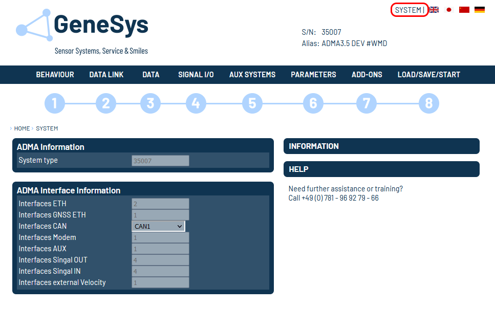
Task: Click the 'ADMA Information' heading
Action: coord(51,147)
